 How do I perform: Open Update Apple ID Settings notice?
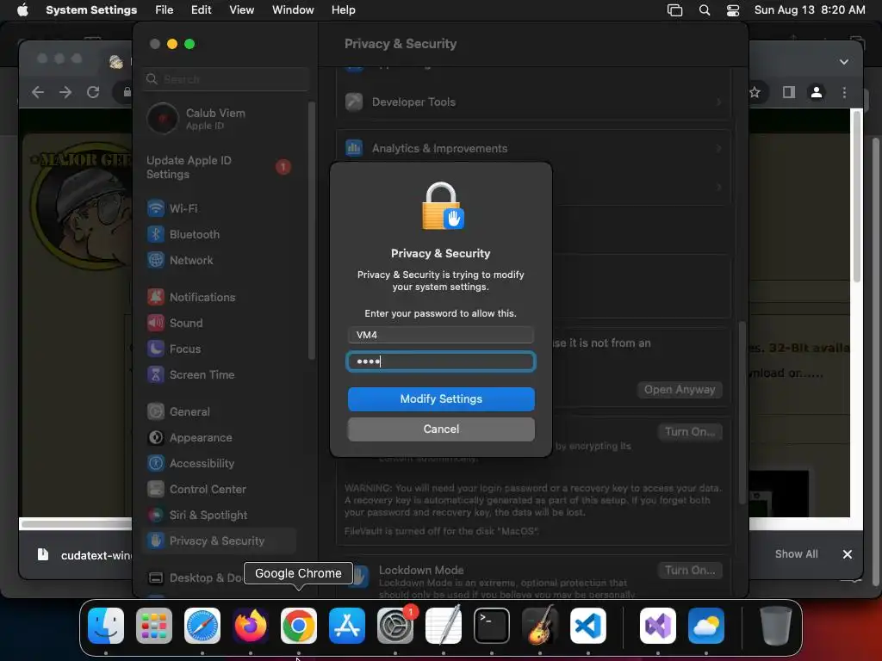pyautogui.click(x=220, y=168)
